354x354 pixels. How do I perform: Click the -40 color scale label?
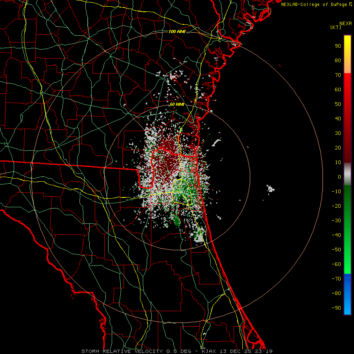pyautogui.click(x=336, y=235)
